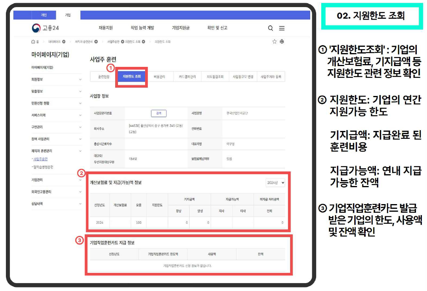The height and width of the screenshot is (291, 427).
Task: Switch to the 기업 top tab
Action: coord(68,15)
